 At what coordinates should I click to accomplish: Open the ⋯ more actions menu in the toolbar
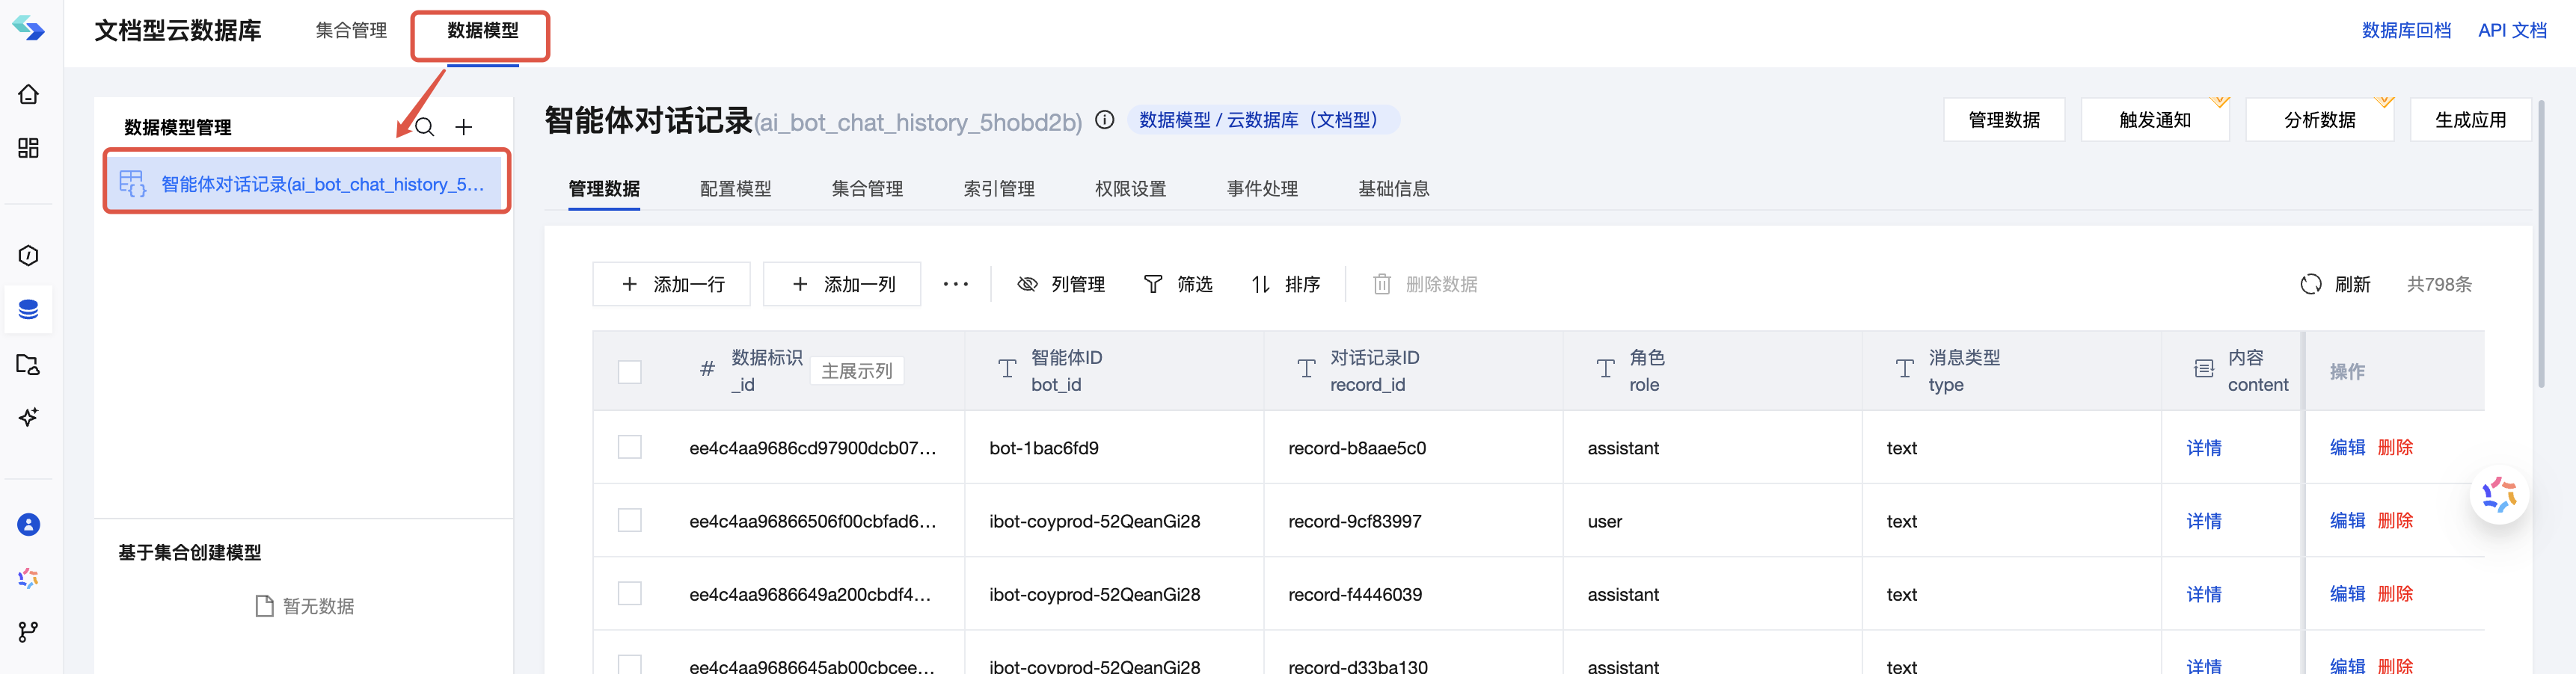(955, 284)
